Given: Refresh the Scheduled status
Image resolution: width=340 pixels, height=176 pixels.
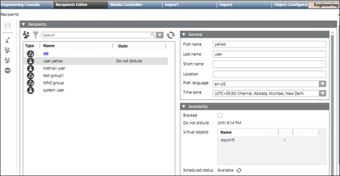Looking at the screenshot, I should 239,170.
